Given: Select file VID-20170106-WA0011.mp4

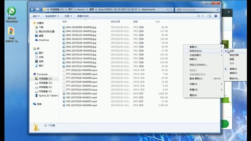Looking at the screenshot, I should pyautogui.click(x=81, y=98).
